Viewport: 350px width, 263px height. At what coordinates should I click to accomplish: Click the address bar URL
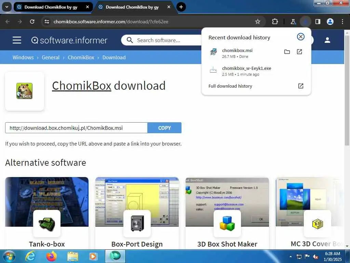click(111, 22)
